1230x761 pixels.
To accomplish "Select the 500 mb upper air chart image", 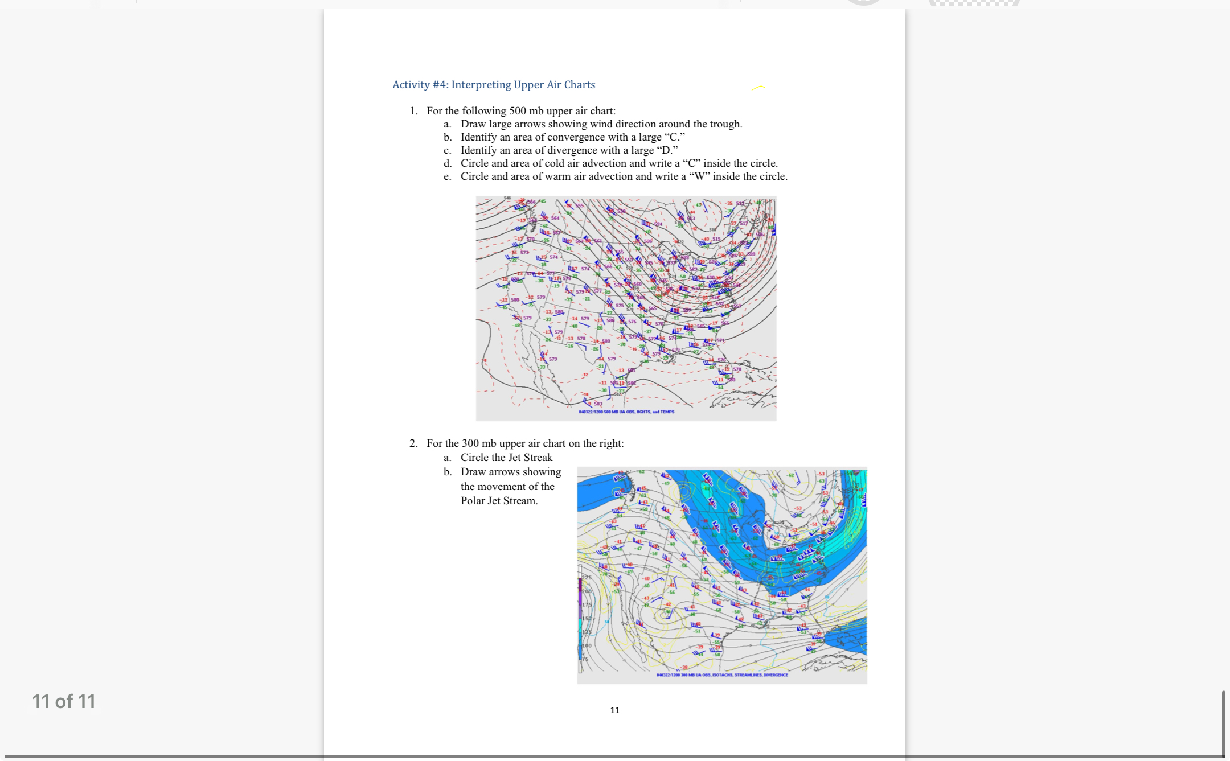I will coord(626,308).
